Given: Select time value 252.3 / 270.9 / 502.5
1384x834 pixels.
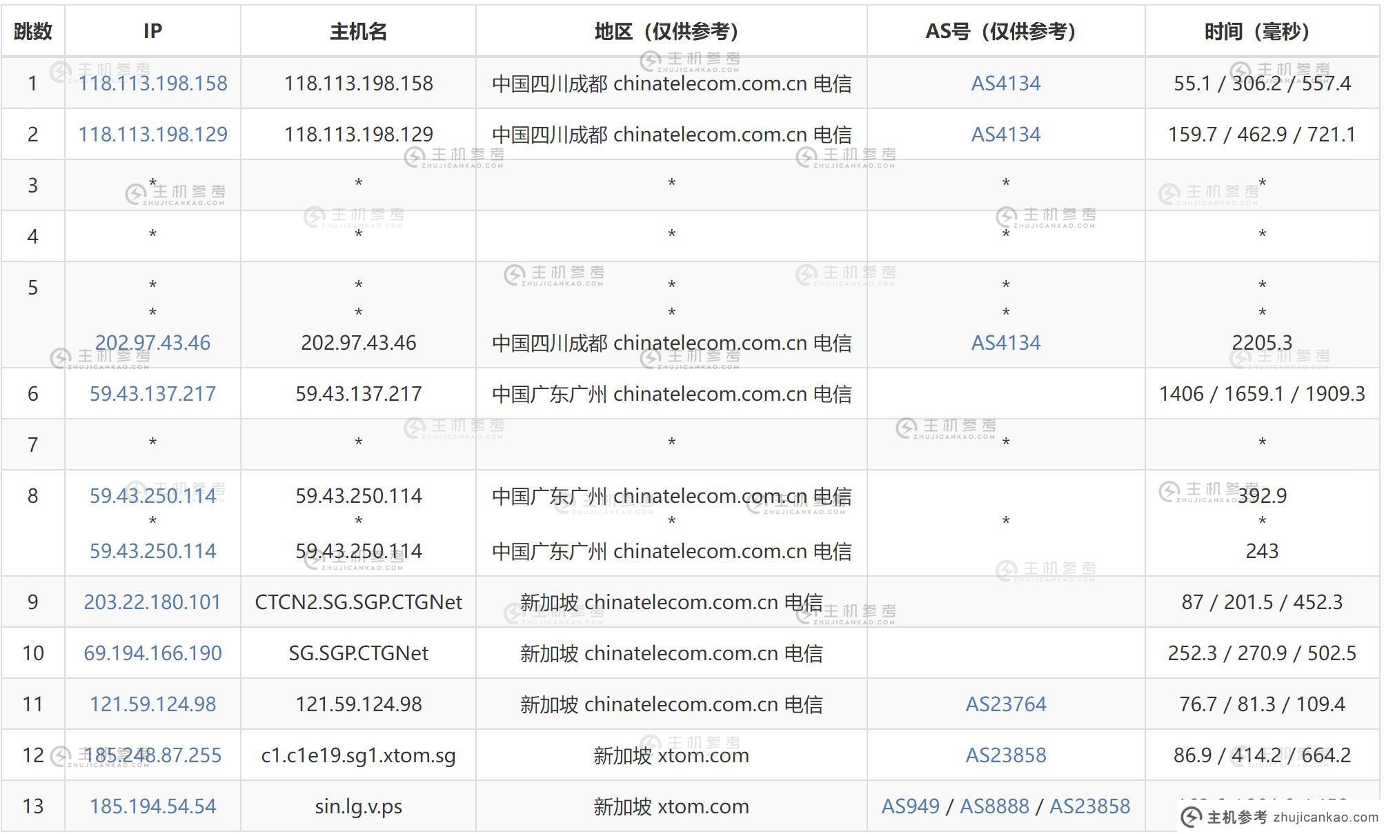Looking at the screenshot, I should [1262, 653].
